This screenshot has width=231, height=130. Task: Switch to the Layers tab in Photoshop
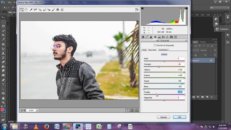(195, 42)
